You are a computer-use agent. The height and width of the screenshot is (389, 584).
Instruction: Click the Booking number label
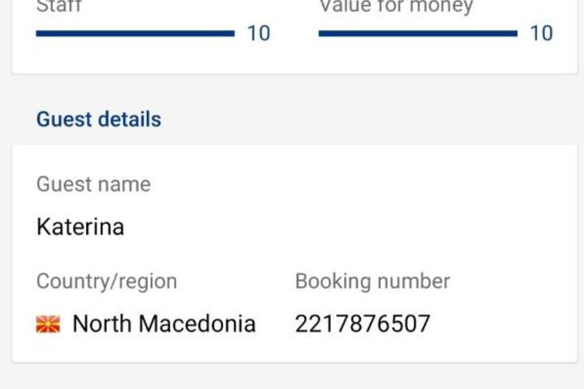tap(372, 281)
